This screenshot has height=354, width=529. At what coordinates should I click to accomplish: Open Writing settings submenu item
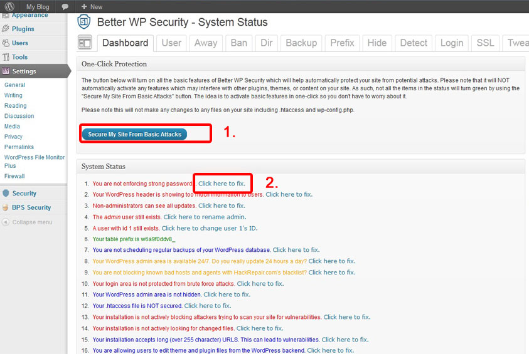[x=13, y=95]
